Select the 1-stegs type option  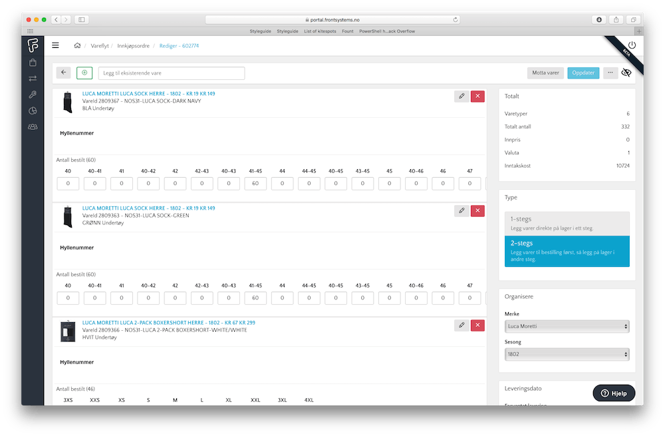click(567, 224)
